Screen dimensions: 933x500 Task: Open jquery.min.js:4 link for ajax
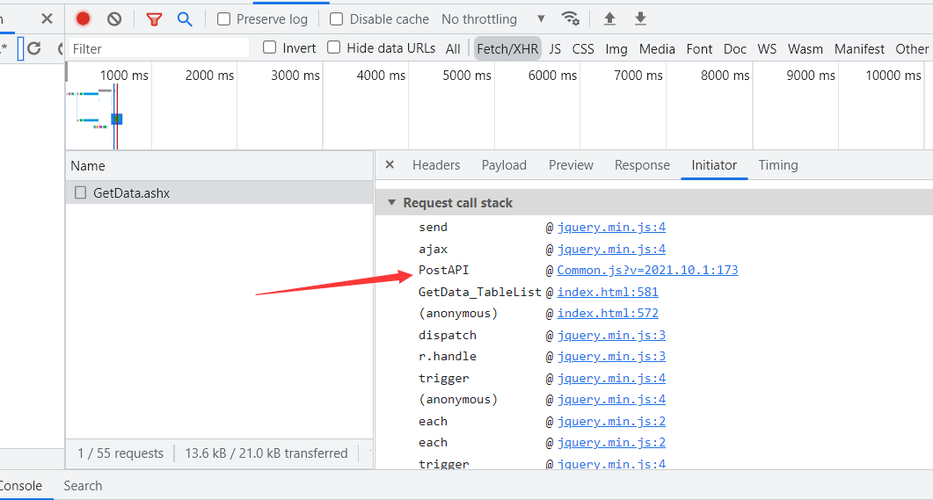point(611,249)
